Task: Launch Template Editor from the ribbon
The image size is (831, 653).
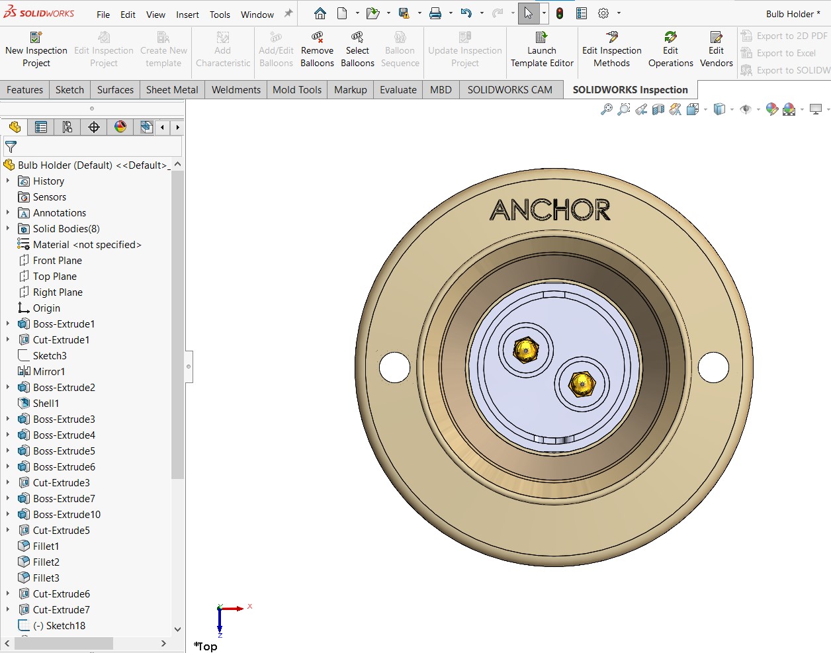Action: (x=542, y=50)
